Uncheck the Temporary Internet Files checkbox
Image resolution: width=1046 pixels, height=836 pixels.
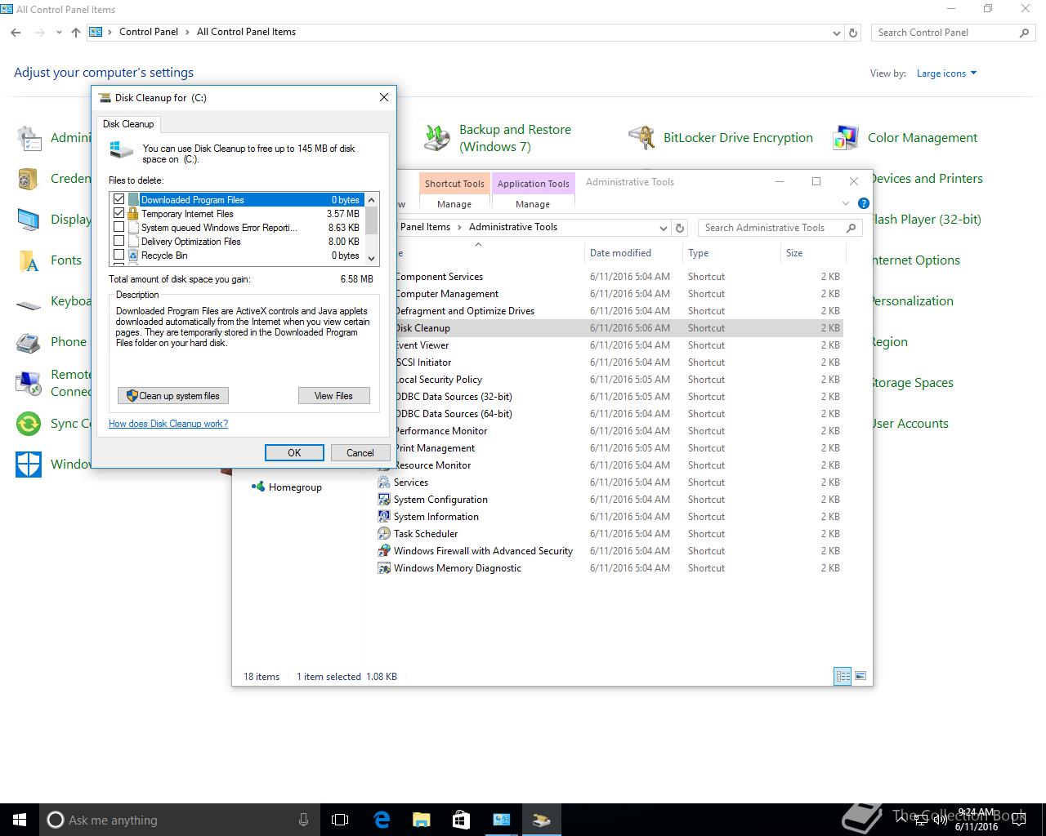[x=119, y=213]
